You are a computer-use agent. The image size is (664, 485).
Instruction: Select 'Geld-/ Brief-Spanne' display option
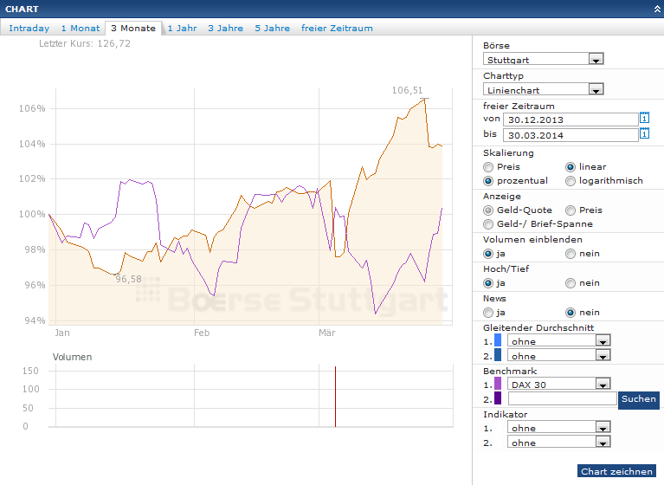489,224
